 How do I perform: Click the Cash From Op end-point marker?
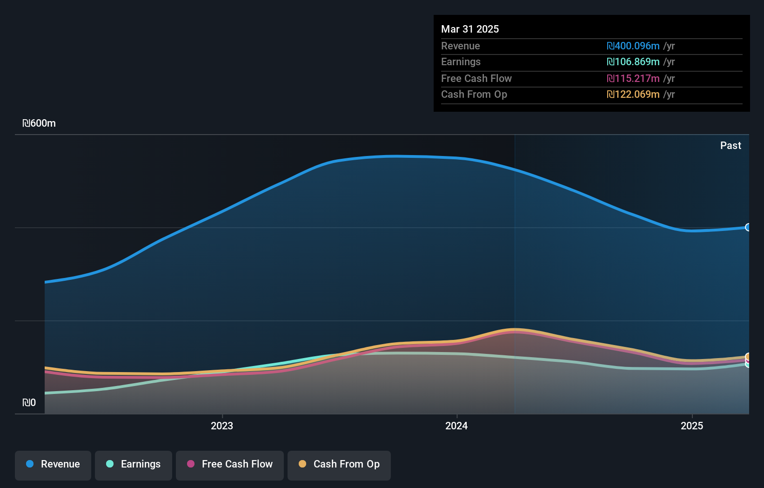[x=748, y=357]
